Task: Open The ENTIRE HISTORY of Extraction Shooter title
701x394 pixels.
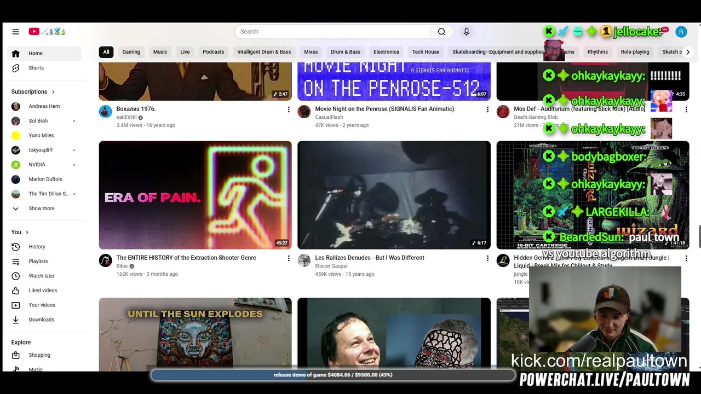Action: pos(186,258)
